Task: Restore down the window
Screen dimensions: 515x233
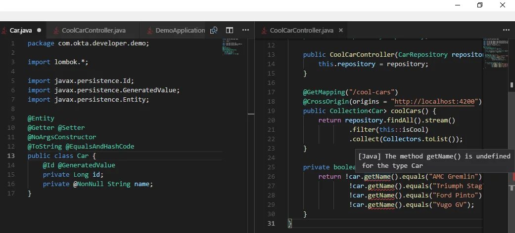Action: click(479, 5)
